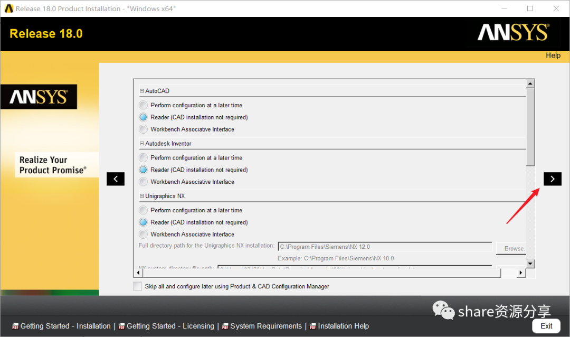Screen dimensions: 570x337
Task: Go to the next installation step arrow
Action: tap(552, 179)
